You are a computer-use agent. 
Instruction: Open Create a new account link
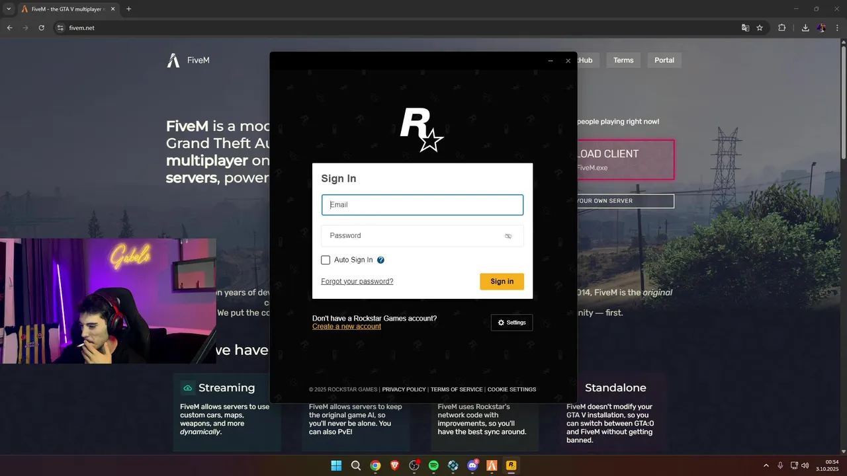point(347,327)
